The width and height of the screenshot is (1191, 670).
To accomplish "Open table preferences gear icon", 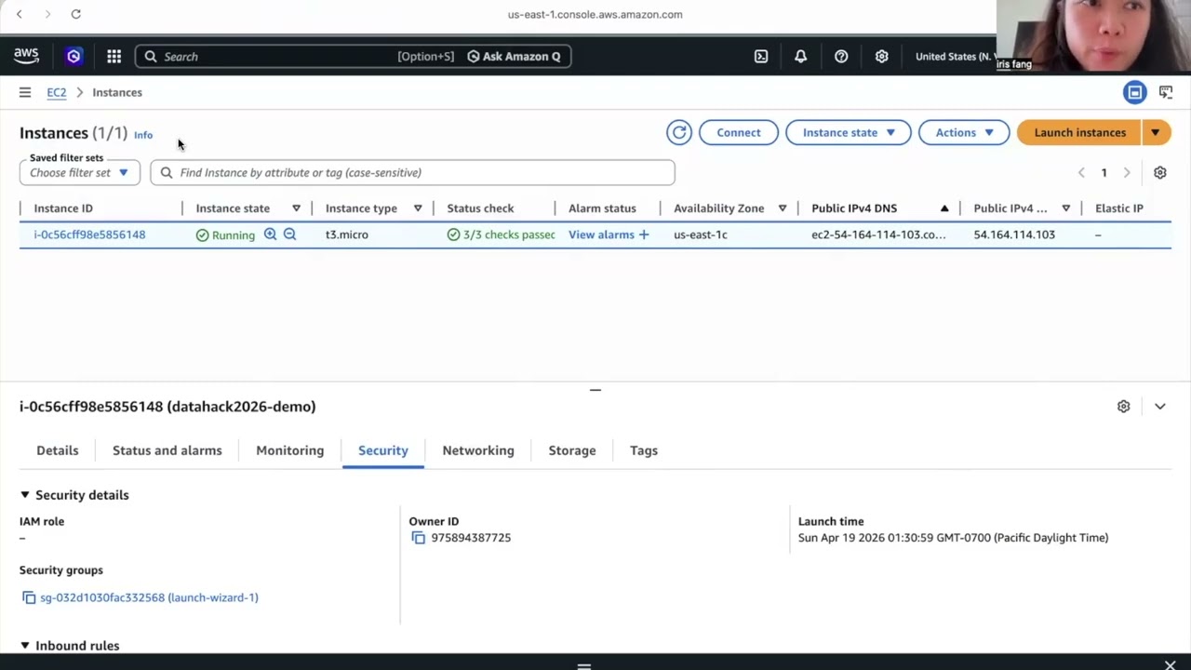I will coord(1159,172).
